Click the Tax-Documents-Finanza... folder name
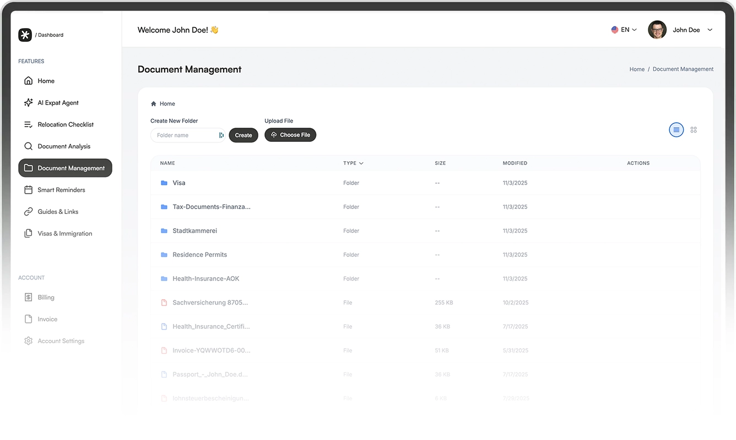This screenshot has width=736, height=440. (212, 207)
